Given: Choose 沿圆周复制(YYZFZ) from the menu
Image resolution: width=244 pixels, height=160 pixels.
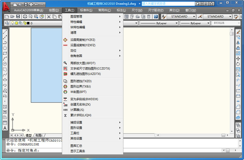Looking at the screenshot, I should [93, 40].
